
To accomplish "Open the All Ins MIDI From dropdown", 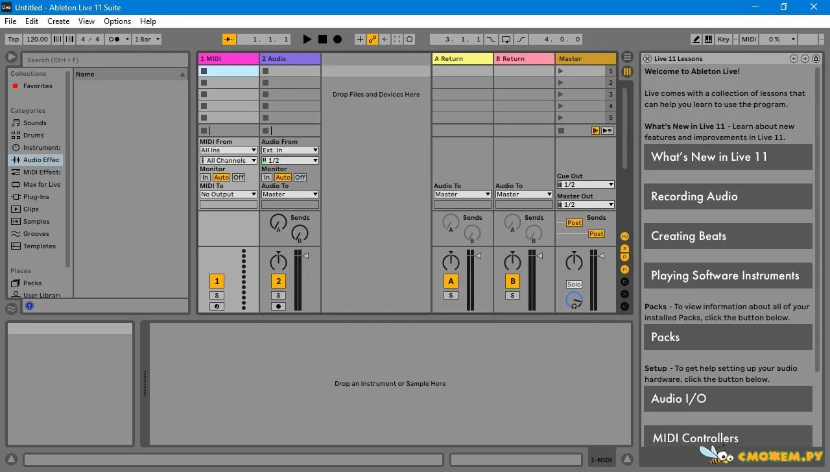I will (x=228, y=150).
